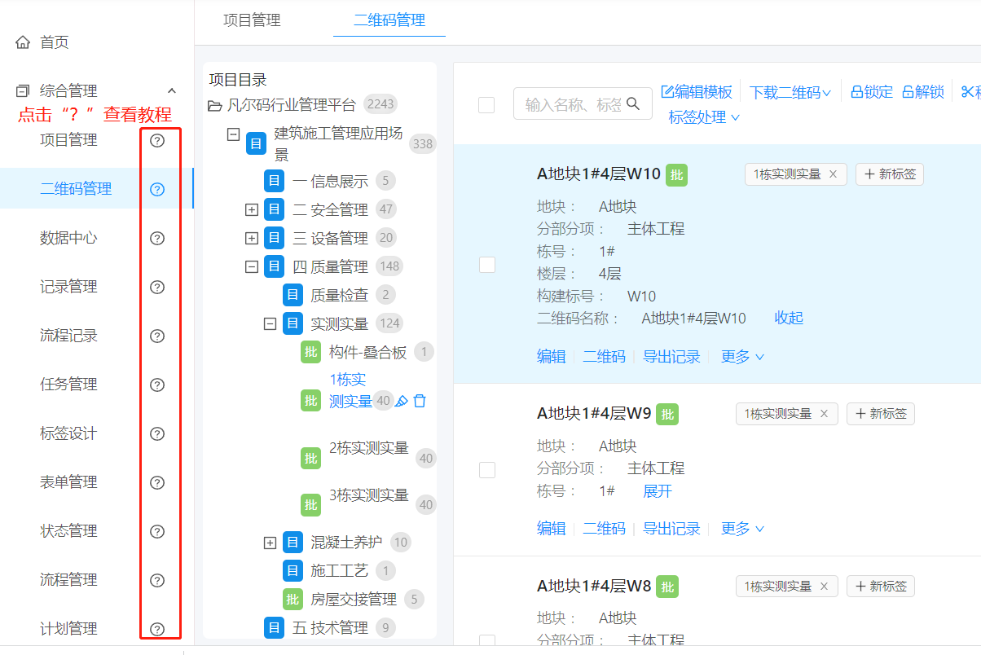Toggle the select-all checkbox
The width and height of the screenshot is (981, 655).
click(486, 104)
